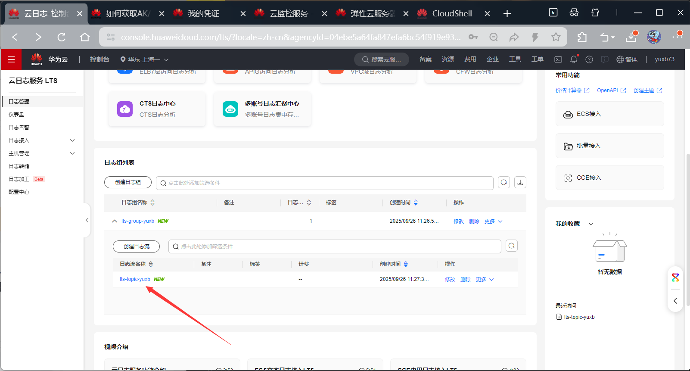Sort by log stream name
Screen dimensions: 690x371
151,264
